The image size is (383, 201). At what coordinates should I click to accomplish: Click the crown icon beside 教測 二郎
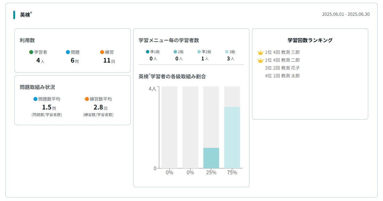click(x=260, y=60)
